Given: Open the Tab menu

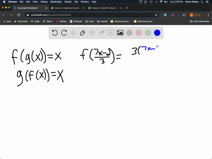Looking at the screenshot, I should 76,2.
